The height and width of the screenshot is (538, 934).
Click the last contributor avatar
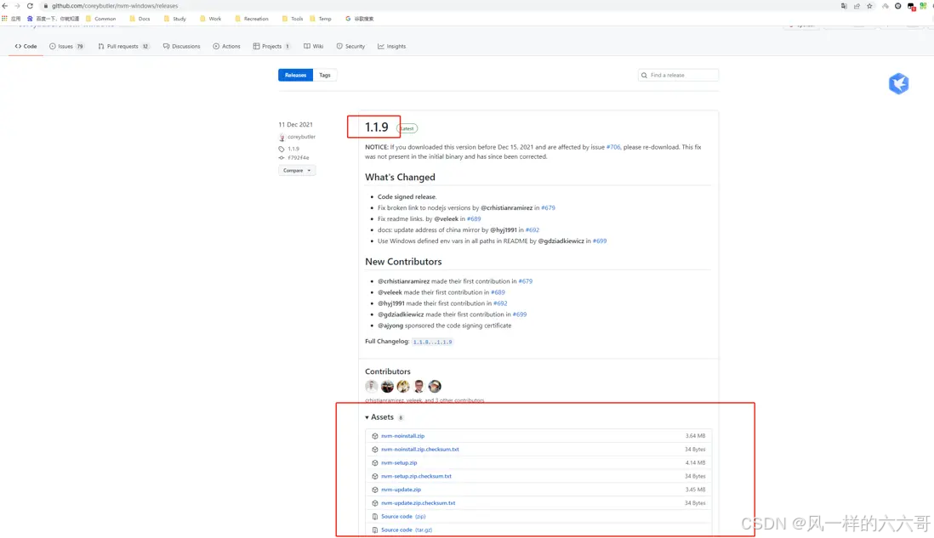tap(435, 386)
